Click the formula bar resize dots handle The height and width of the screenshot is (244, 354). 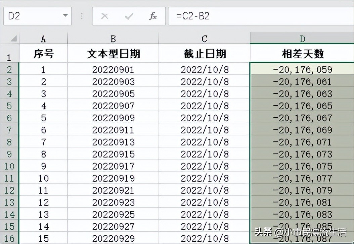pos(82,16)
